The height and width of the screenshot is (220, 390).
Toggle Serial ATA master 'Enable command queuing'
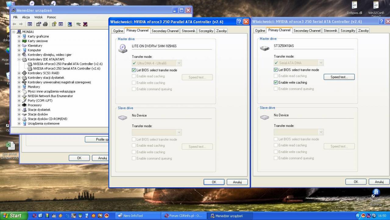[276, 89]
